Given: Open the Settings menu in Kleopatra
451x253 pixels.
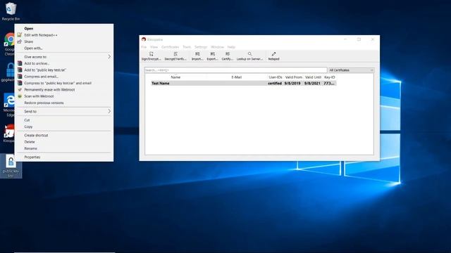Looking at the screenshot, I should pyautogui.click(x=201, y=47).
